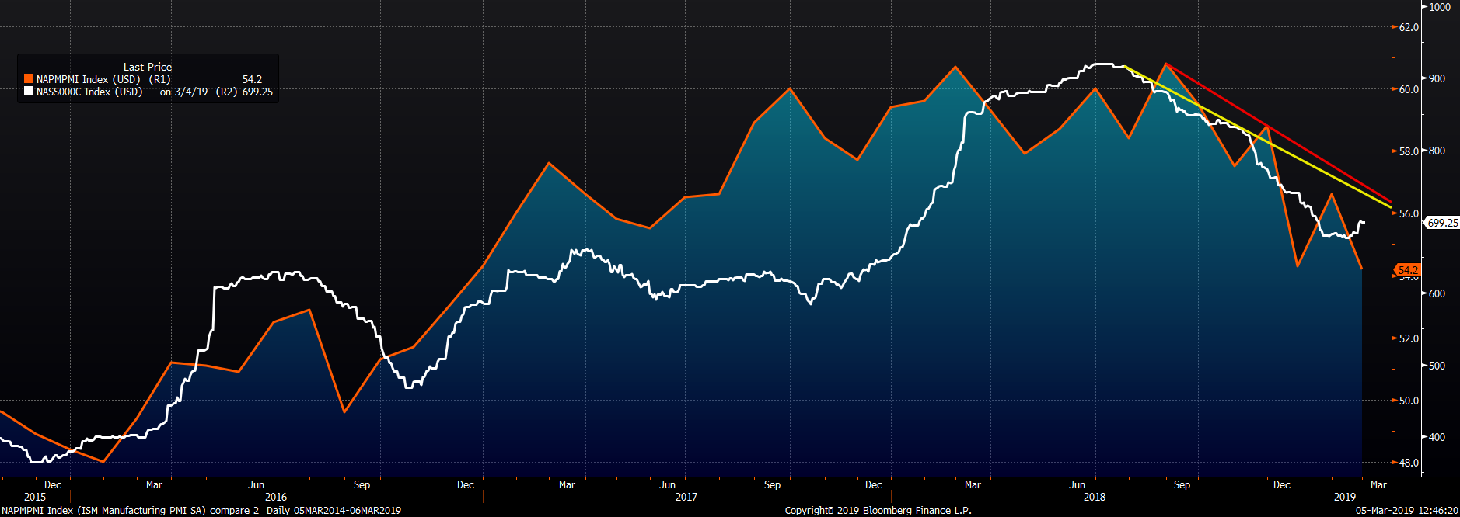1460x517 pixels.
Task: Click the 2016 year label on time axis
Action: [x=276, y=497]
